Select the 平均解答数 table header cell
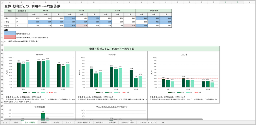 [x=154, y=11]
